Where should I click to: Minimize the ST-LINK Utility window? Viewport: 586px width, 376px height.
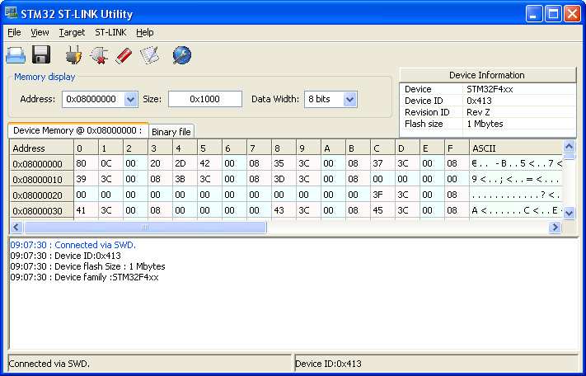tap(533, 14)
